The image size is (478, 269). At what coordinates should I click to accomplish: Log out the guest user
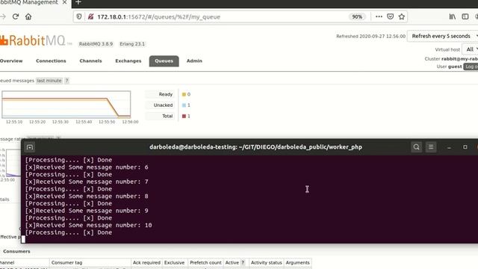tap(471, 67)
